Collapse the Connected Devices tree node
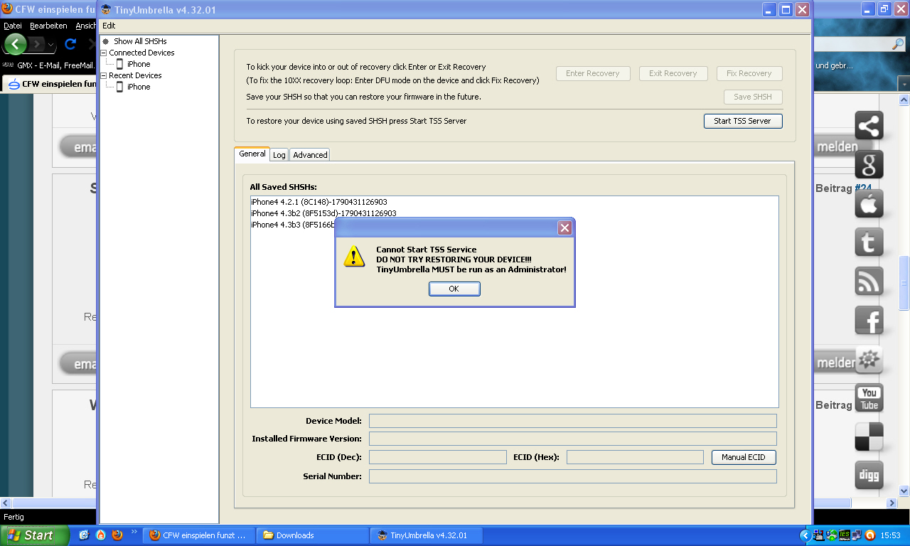 (x=104, y=53)
